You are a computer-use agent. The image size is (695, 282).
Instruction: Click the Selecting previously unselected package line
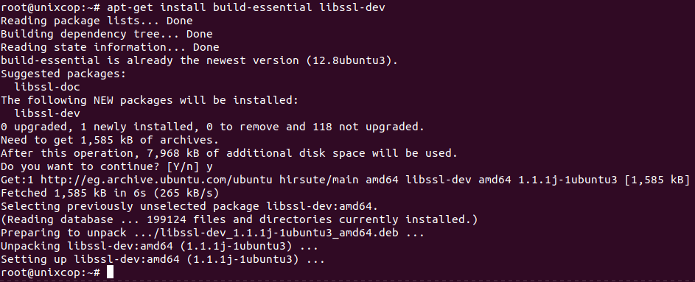(x=189, y=206)
